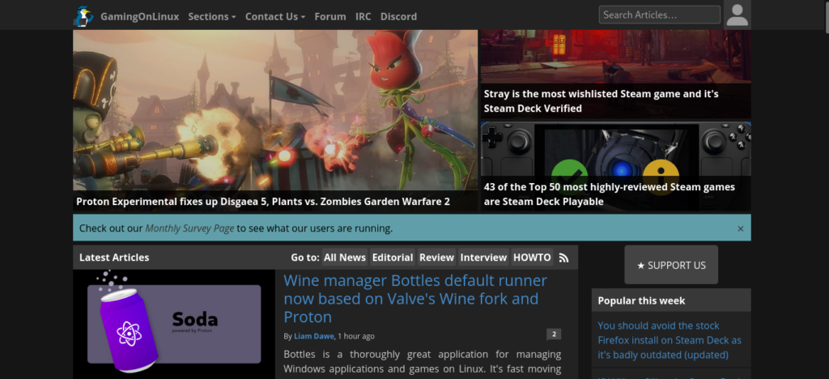Open the Wine manager Bottles article title
829x379 pixels.
tap(415, 299)
